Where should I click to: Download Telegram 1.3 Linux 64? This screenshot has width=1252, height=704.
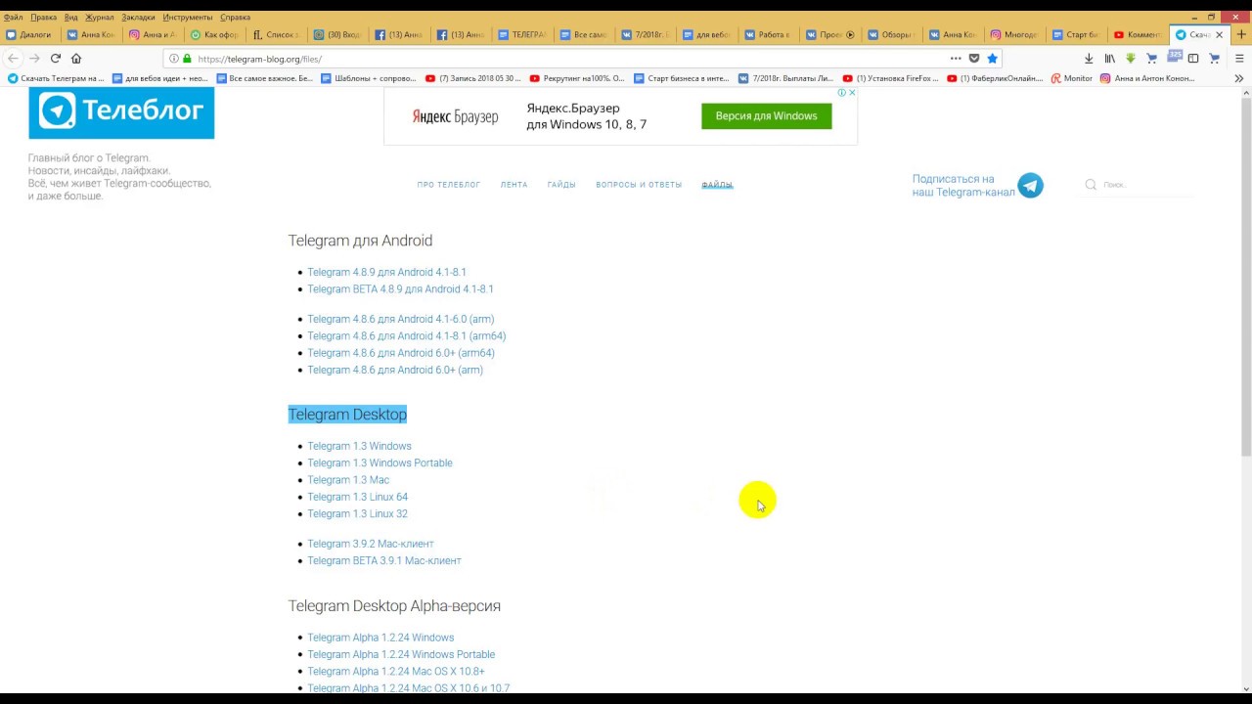coord(357,497)
